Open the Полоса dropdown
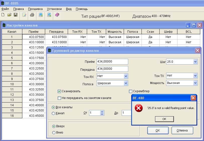The width and height of the screenshot is (204, 141). click(126, 83)
